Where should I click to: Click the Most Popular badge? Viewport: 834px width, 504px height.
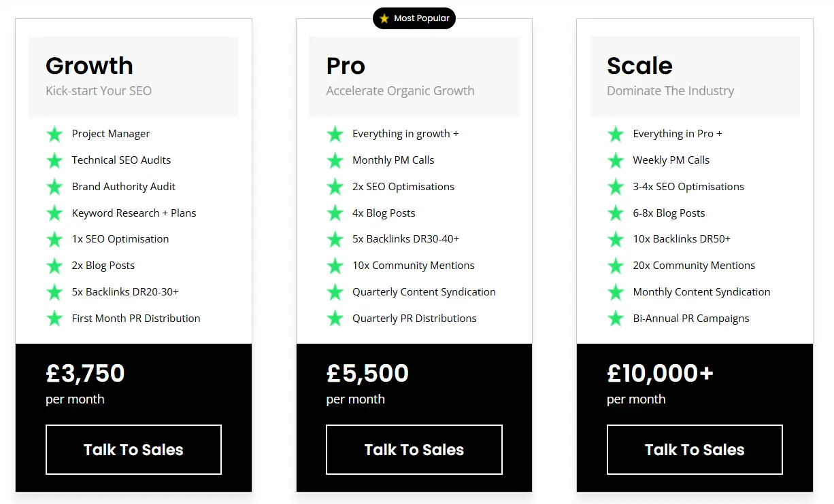(414, 18)
